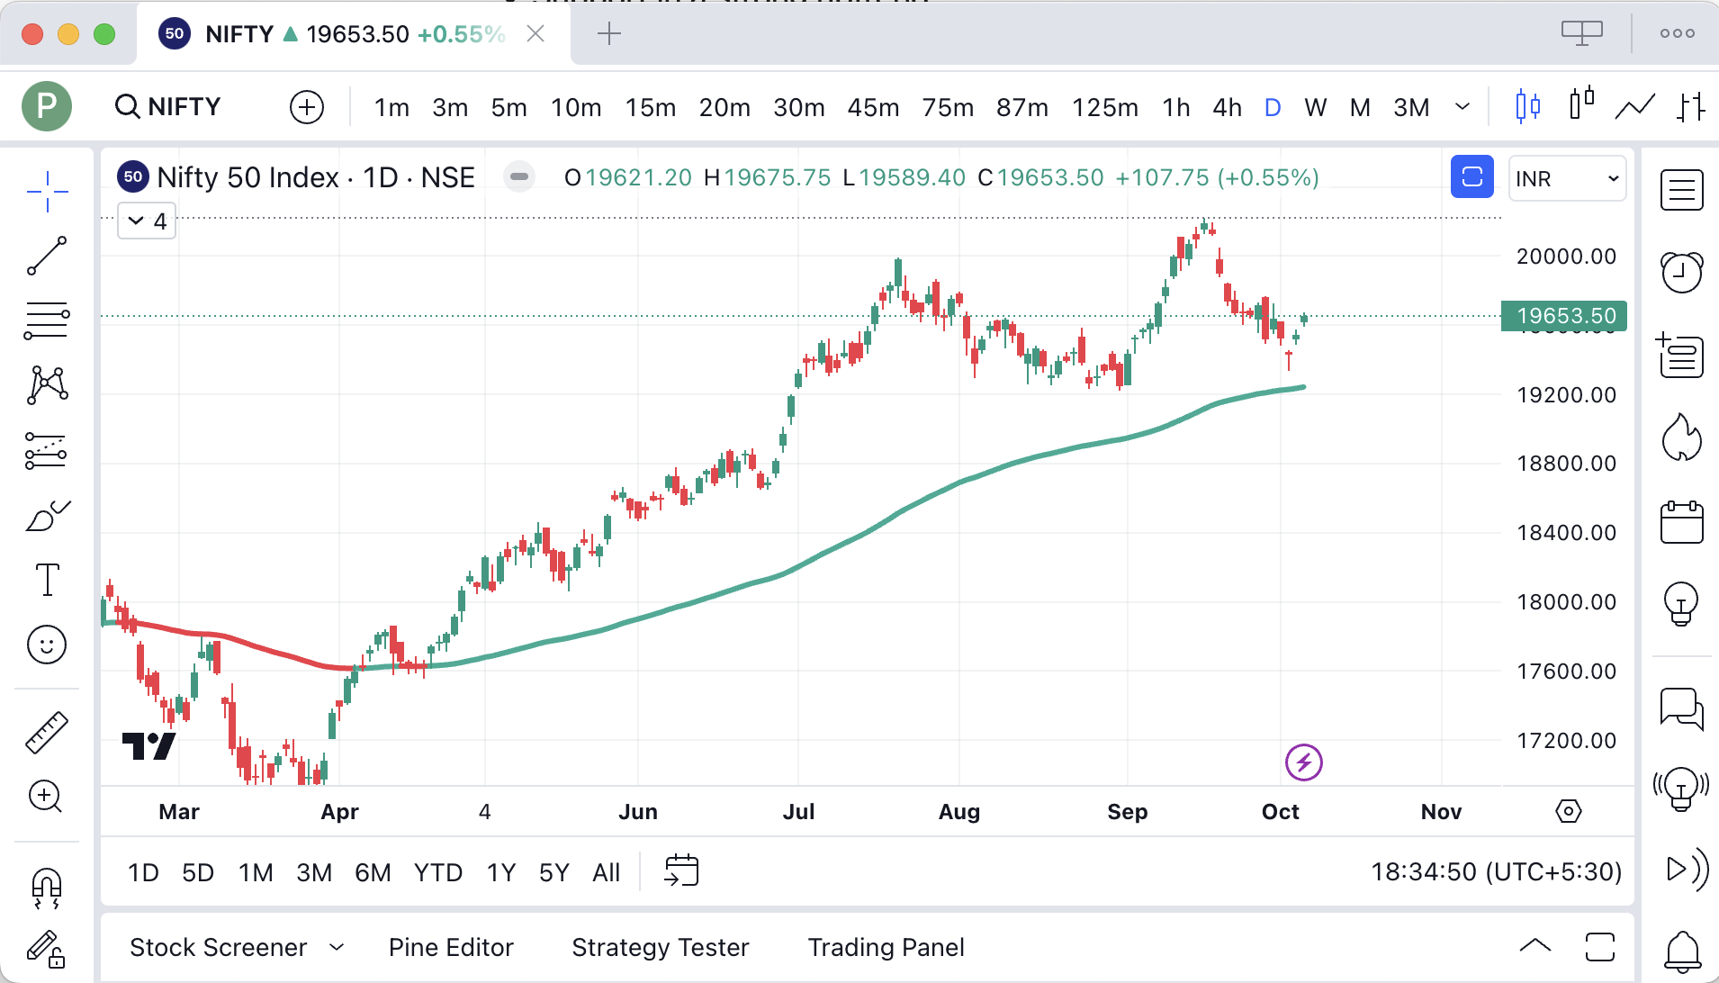Open the Strategy Tester tab

coord(661,947)
